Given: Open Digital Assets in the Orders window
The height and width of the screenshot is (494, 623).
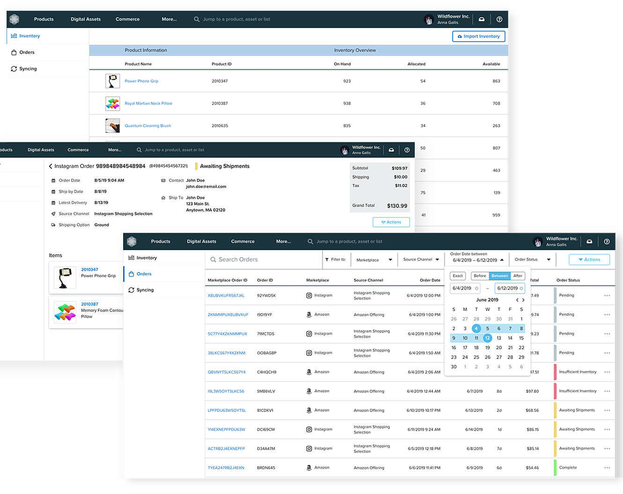Looking at the screenshot, I should click(201, 242).
